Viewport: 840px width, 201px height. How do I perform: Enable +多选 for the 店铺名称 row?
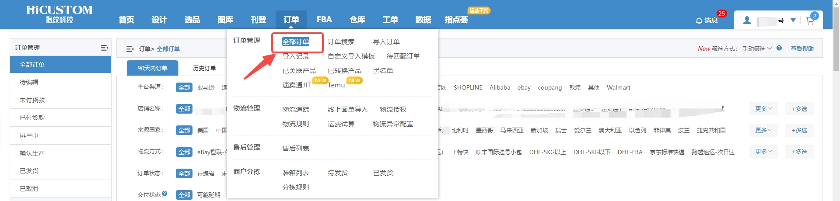[x=799, y=109]
